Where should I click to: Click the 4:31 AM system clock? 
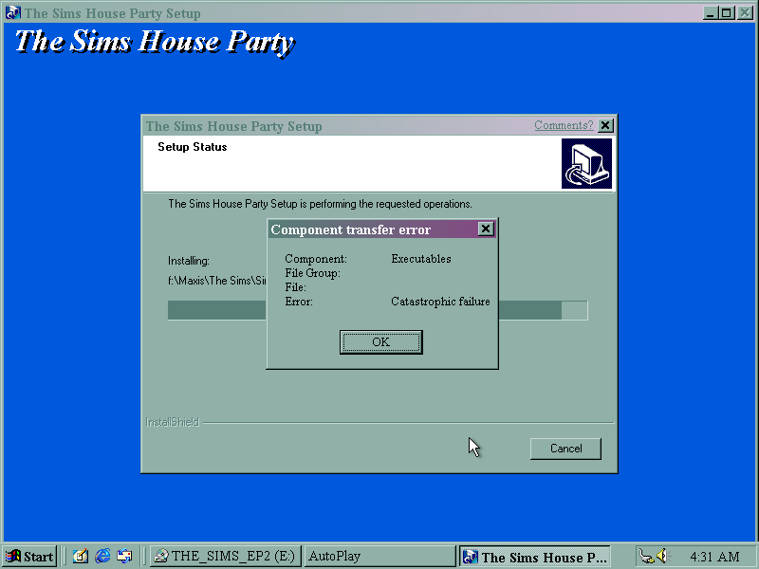tap(714, 557)
